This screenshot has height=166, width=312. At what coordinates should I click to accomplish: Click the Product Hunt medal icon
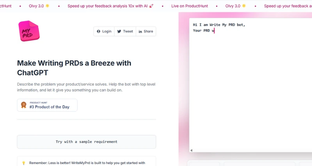click(24, 105)
